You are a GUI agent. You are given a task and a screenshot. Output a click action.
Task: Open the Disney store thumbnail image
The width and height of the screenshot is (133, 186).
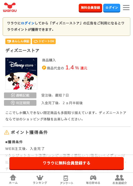(21, 74)
